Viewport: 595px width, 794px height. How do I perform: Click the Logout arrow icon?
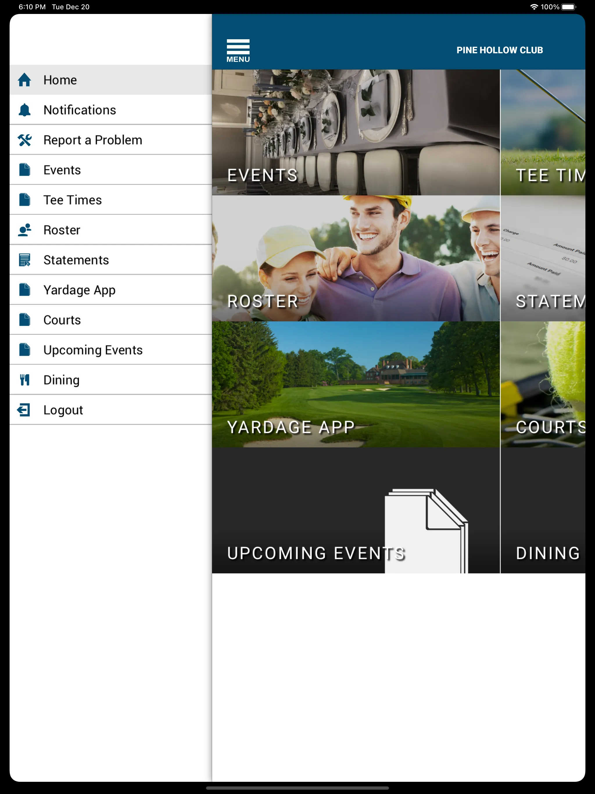[x=24, y=409]
